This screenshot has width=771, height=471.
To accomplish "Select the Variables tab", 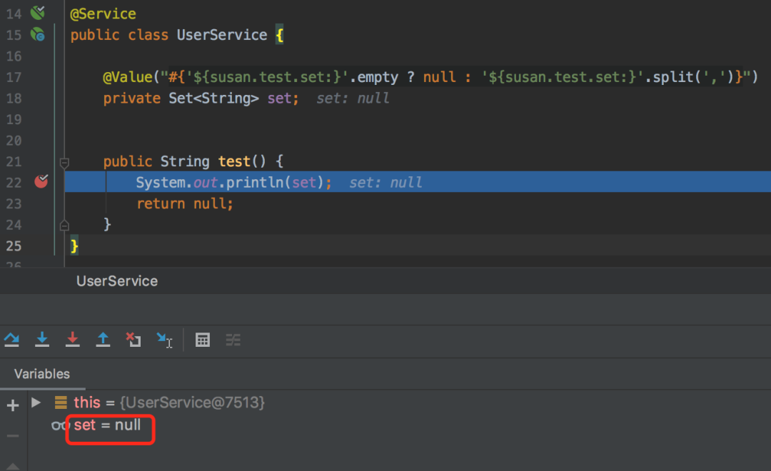I will pos(42,374).
